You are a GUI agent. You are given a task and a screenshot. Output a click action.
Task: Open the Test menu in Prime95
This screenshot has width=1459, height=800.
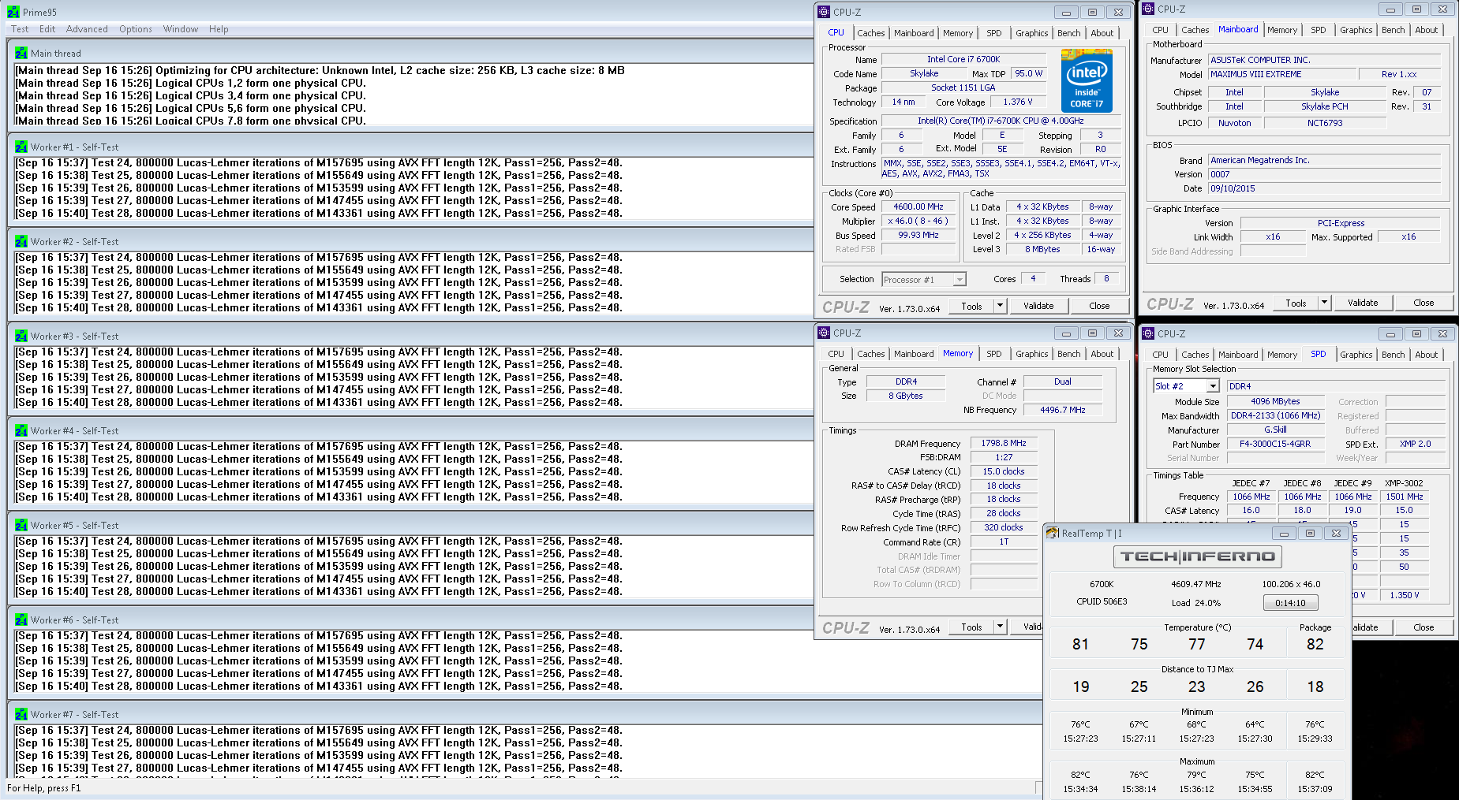point(20,29)
